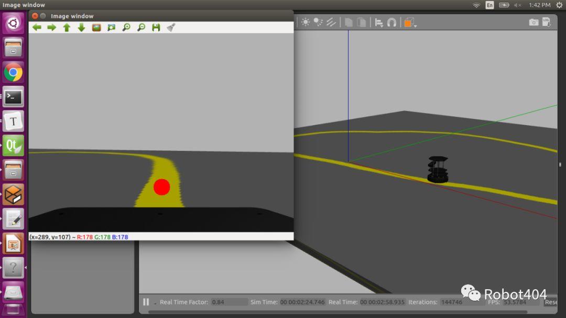Open the clock showing 1:42 PM
Image resolution: width=566 pixels, height=318 pixels.
[540, 5]
